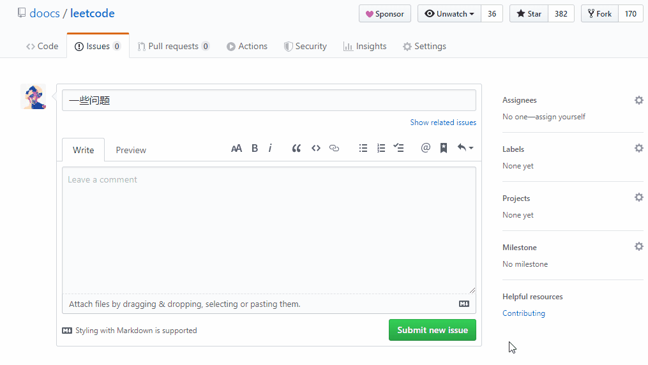Viewport: 648px width, 365px height.
Task: Click the Markdown icon in the attach bar
Action: pos(464,304)
